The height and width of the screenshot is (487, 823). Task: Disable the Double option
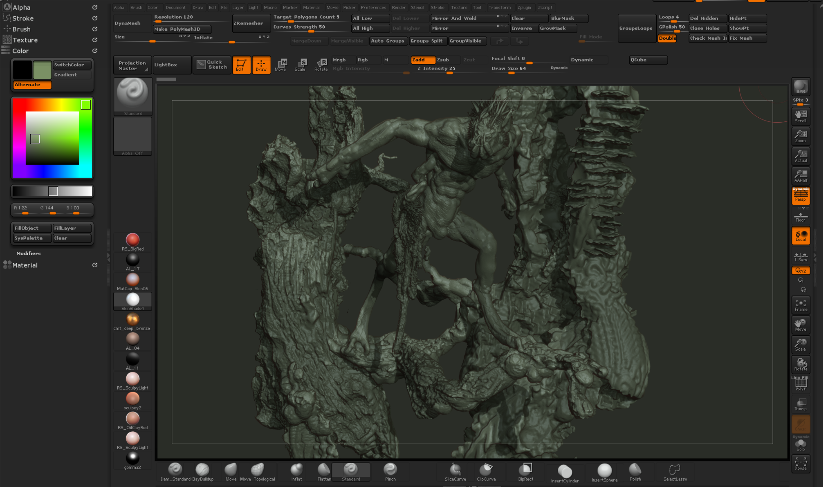coord(667,38)
